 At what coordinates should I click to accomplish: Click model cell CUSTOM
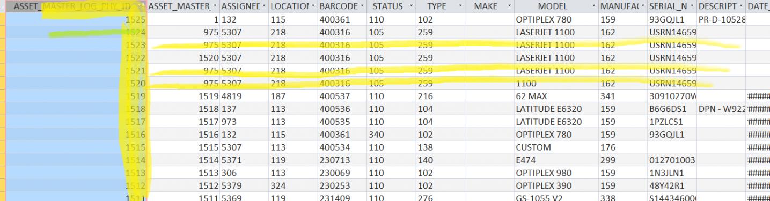556,147
